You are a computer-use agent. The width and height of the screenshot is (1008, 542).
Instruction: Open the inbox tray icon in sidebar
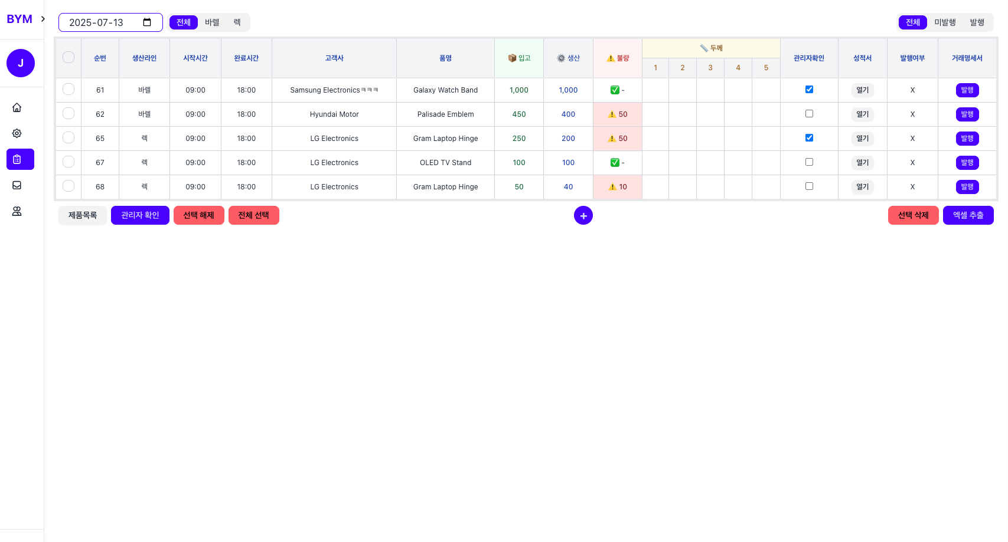(x=17, y=185)
